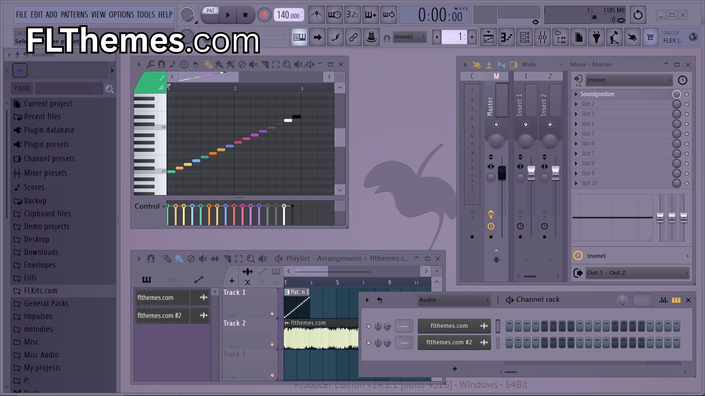Select the Slip tool in the Playlist toolbar

click(215, 259)
